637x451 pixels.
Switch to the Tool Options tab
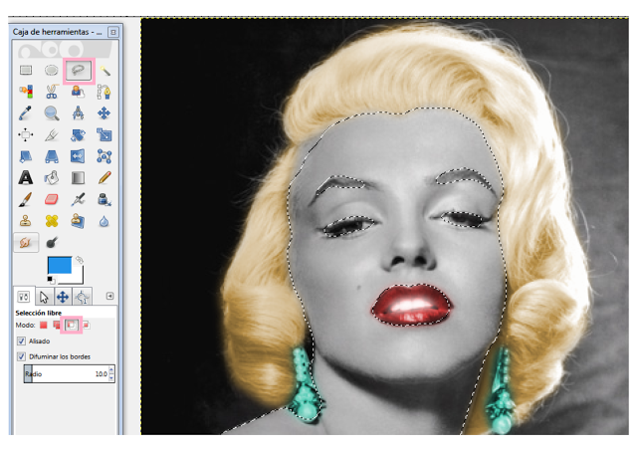24,297
